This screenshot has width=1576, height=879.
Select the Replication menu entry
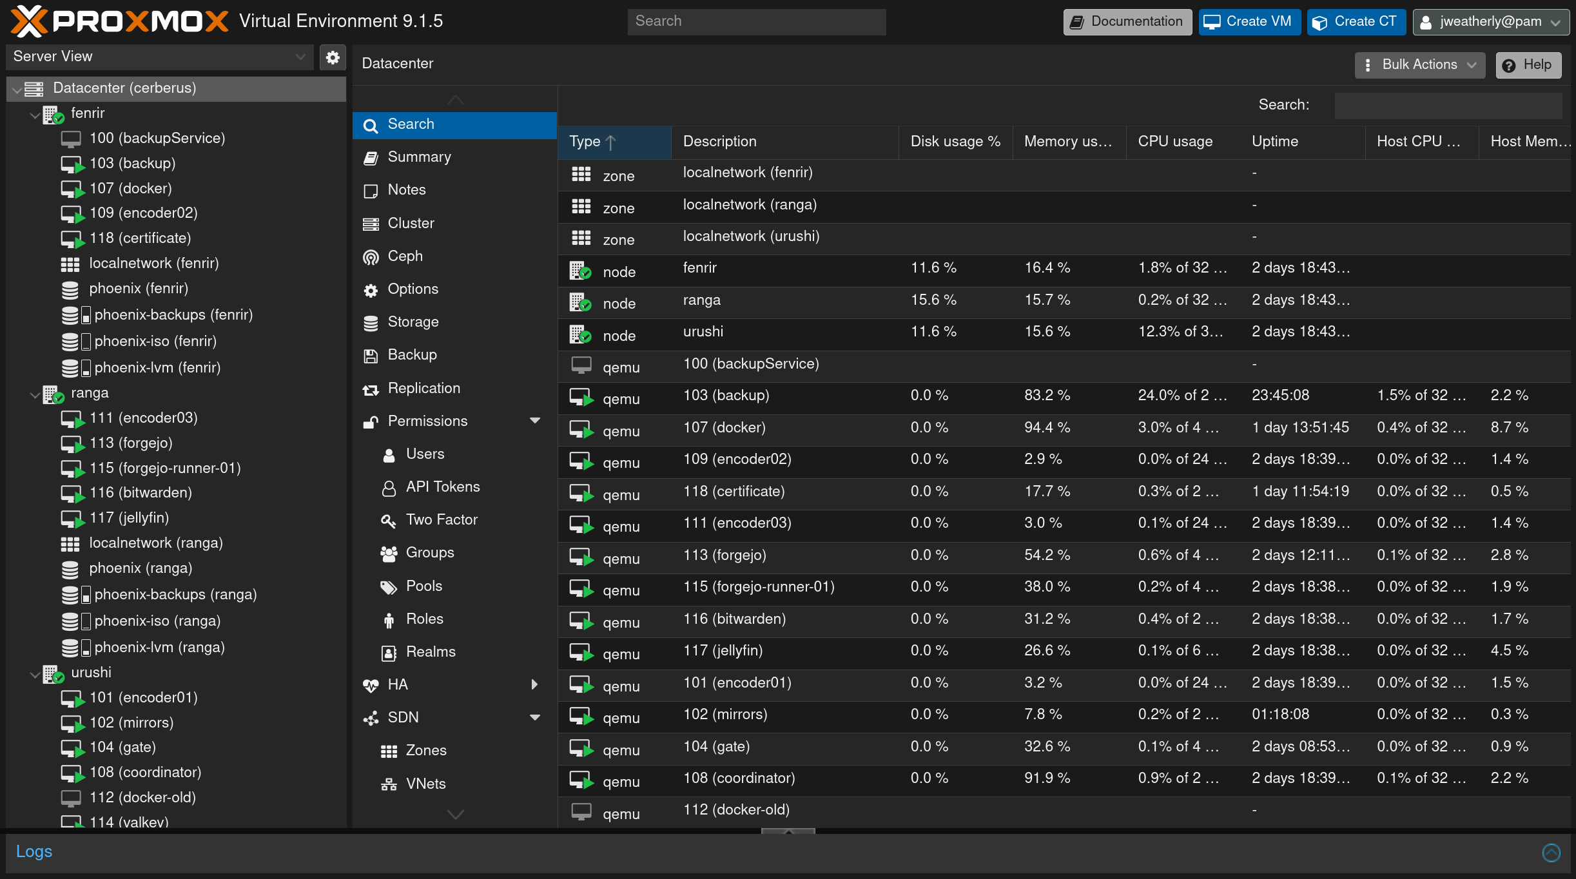point(423,389)
